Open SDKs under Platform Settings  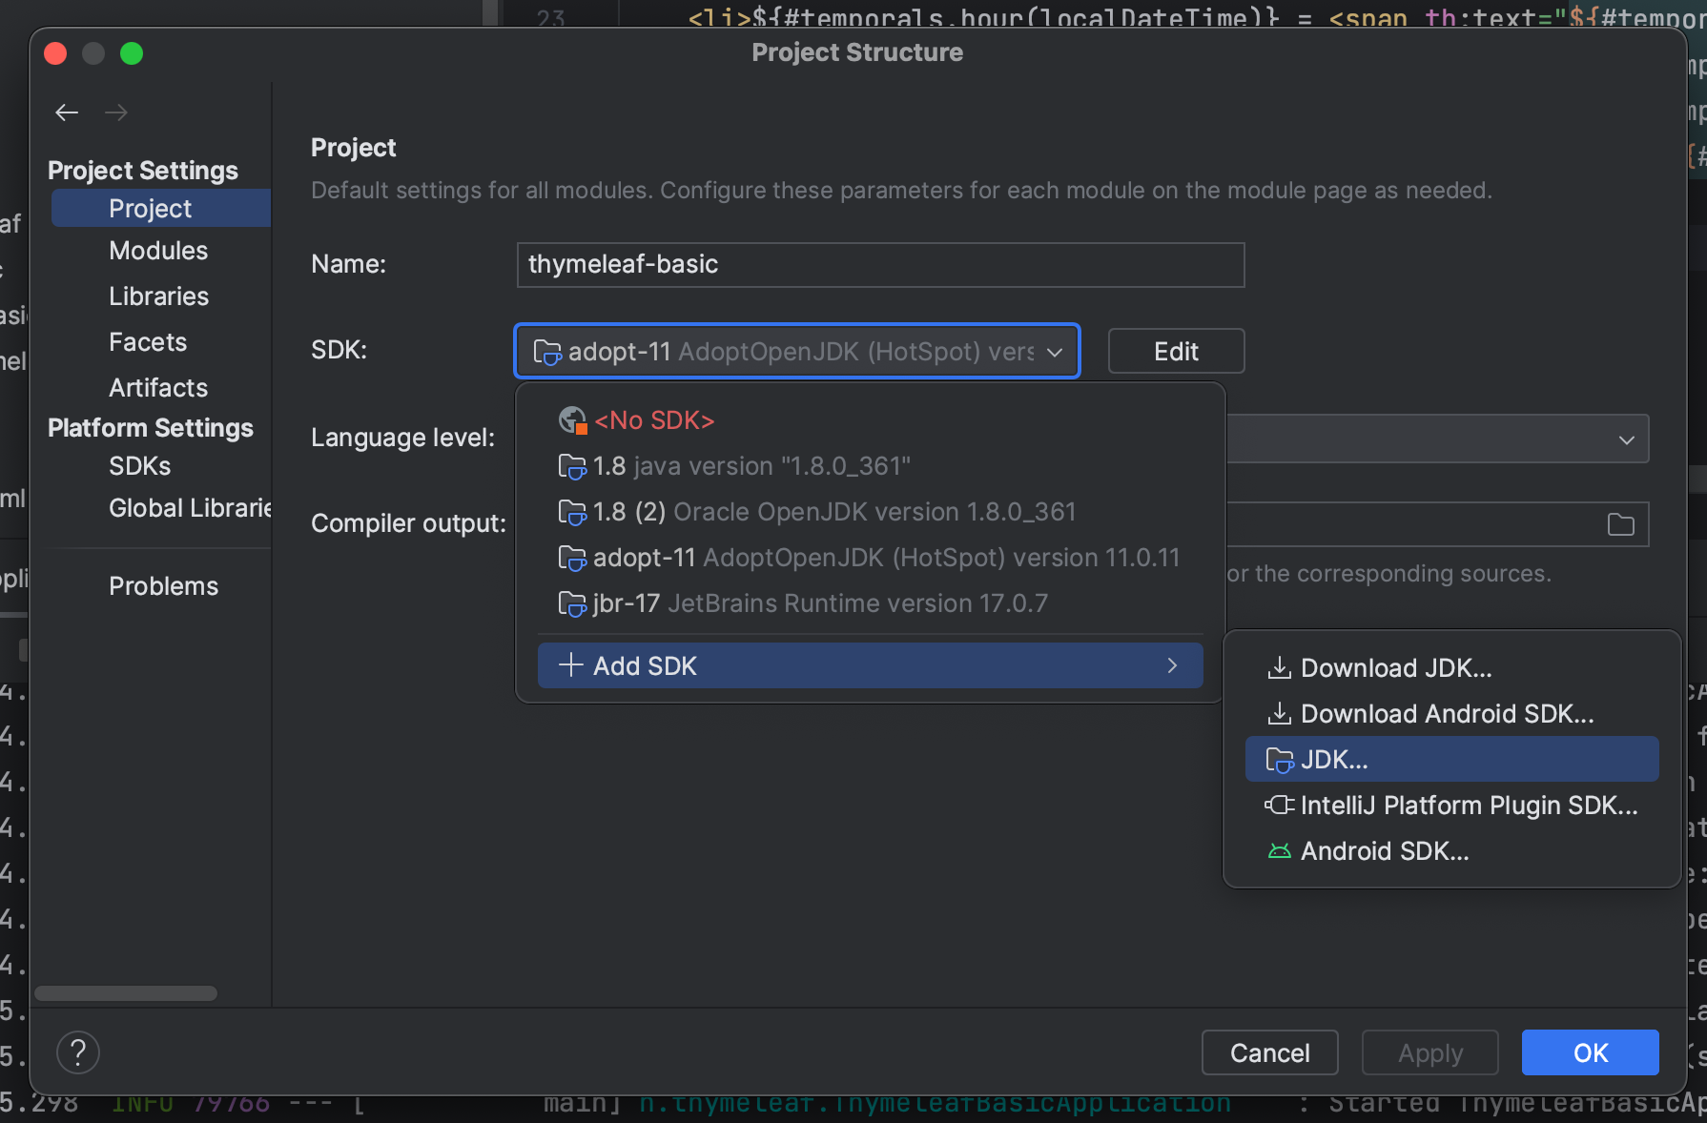[140, 466]
